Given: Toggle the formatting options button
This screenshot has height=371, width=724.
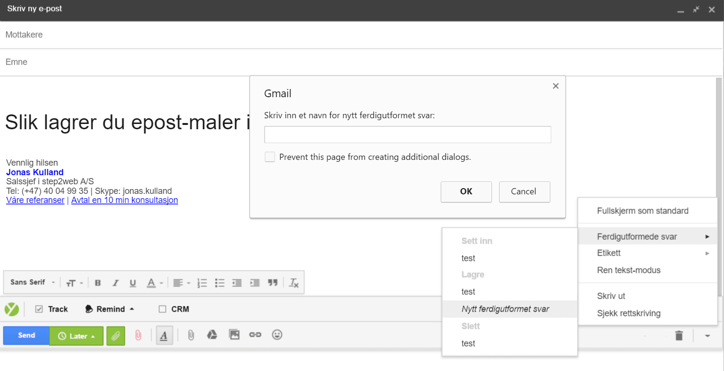Looking at the screenshot, I should tap(164, 336).
